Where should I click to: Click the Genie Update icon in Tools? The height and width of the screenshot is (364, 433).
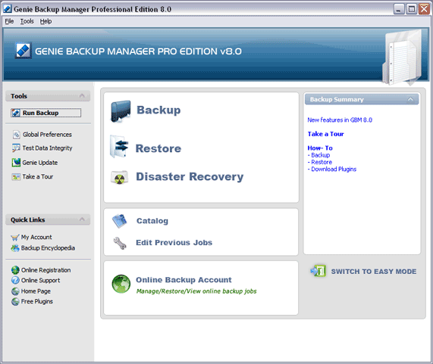[16, 163]
